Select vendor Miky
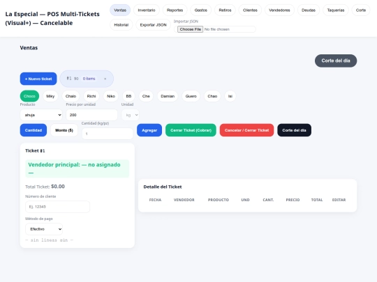Image resolution: width=377 pixels, height=282 pixels. tap(50, 96)
